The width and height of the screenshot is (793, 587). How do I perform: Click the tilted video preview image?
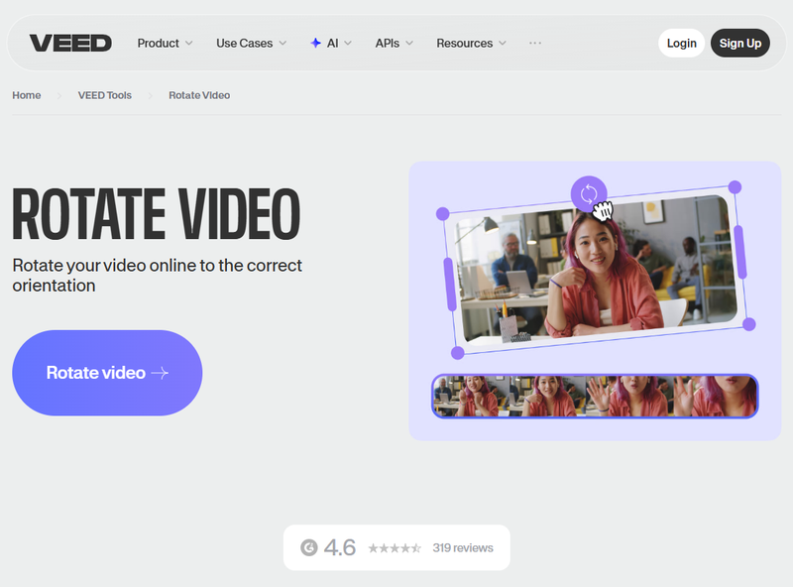coord(596,270)
